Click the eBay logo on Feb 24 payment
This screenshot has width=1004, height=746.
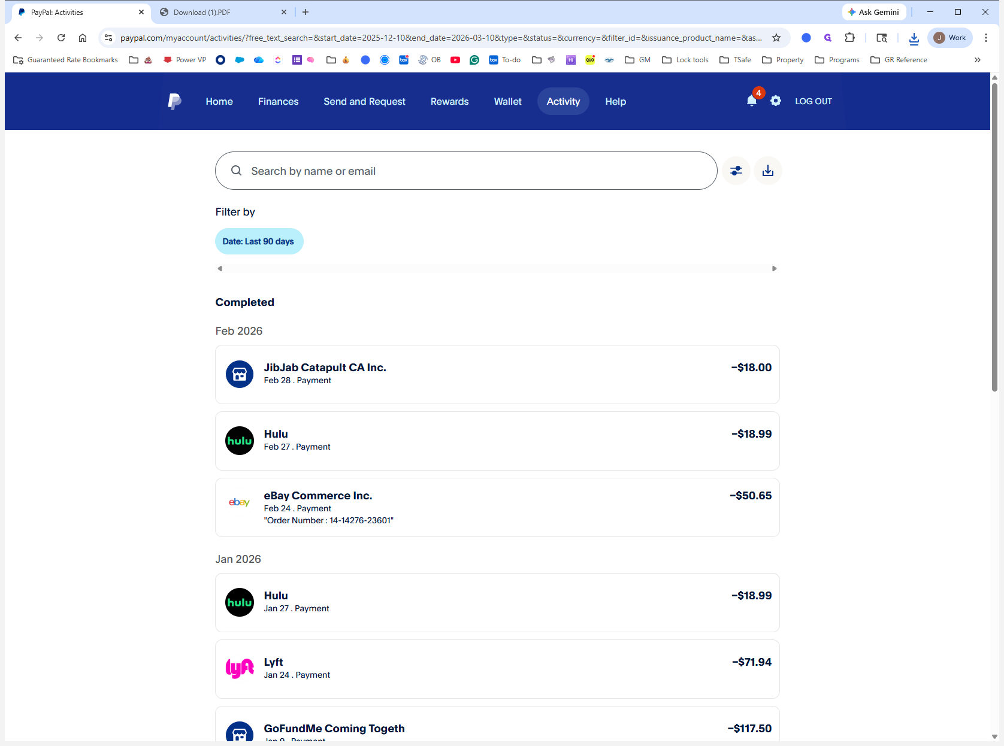coord(240,502)
